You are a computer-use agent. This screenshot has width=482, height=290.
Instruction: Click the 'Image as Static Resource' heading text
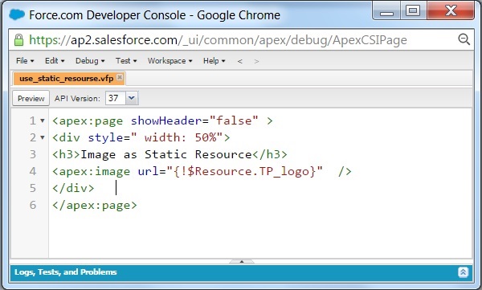coord(166,154)
